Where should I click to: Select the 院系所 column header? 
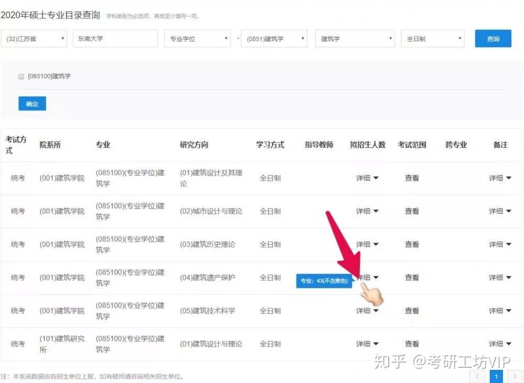[50, 145]
